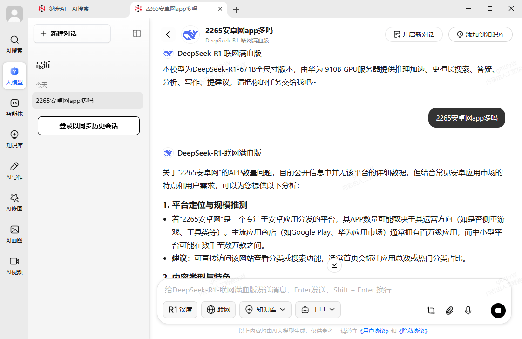Open the AI视频 tool

14,265
